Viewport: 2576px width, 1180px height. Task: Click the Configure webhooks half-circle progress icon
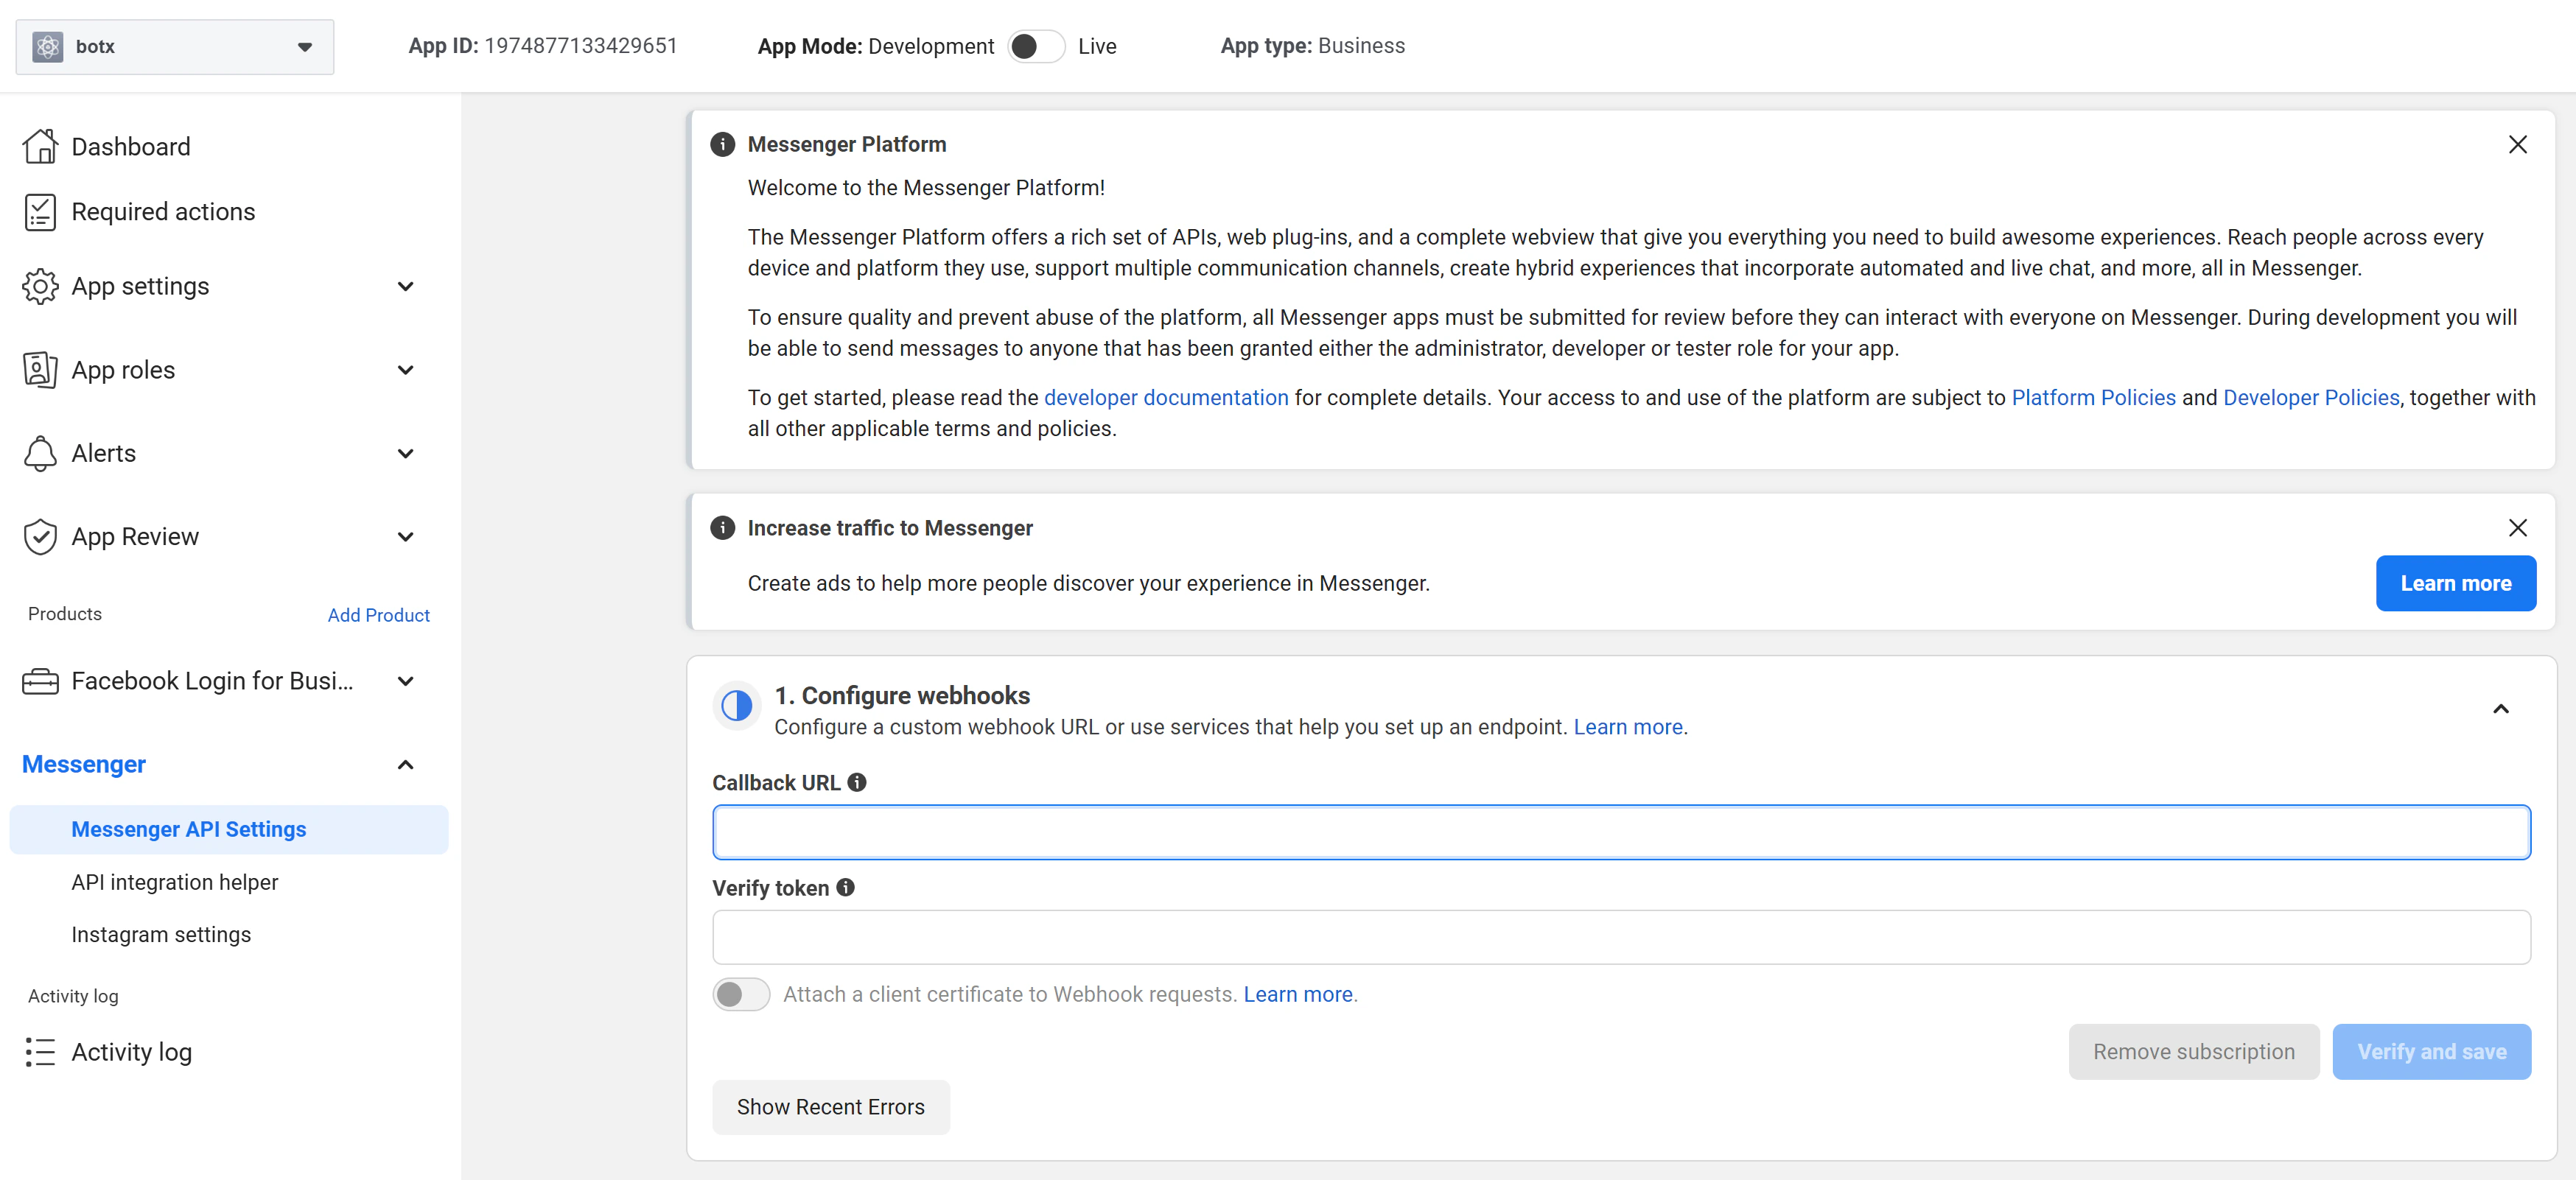click(737, 706)
